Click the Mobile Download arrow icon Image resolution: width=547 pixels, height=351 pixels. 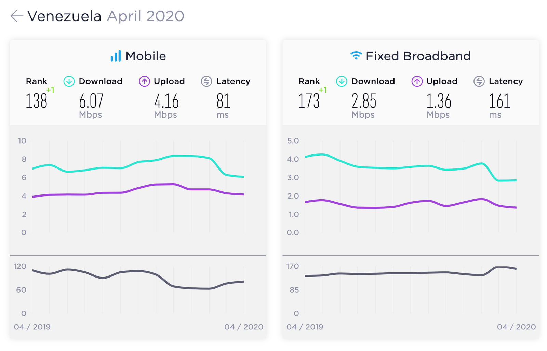[x=69, y=81]
